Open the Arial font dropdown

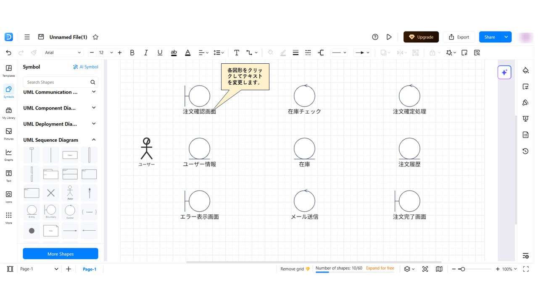63,53
